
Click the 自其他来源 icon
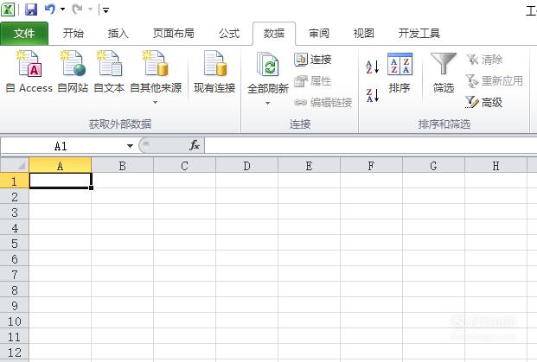pyautogui.click(x=156, y=64)
